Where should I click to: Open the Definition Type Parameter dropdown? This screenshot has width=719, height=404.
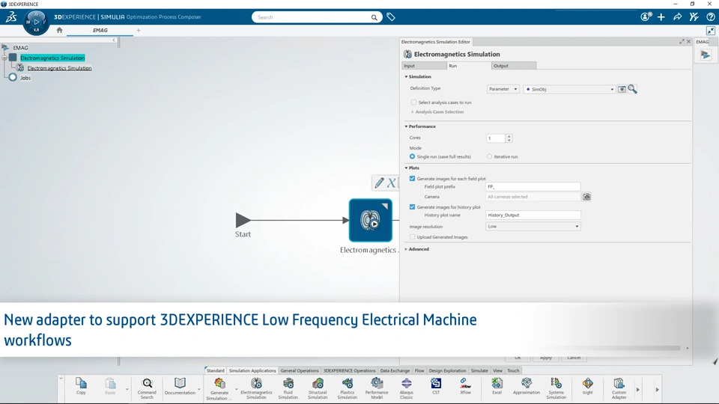coord(503,89)
